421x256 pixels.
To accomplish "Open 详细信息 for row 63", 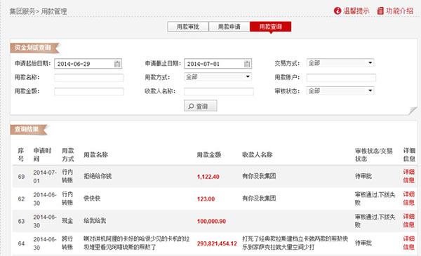I will (x=408, y=220).
